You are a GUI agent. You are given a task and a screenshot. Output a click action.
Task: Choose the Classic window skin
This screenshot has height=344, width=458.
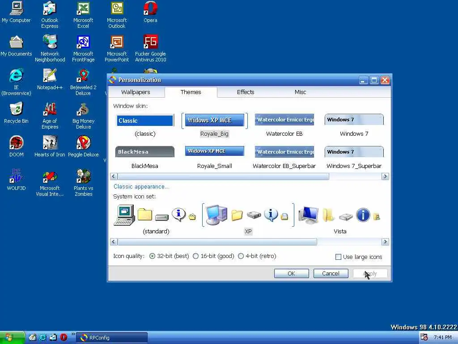click(x=145, y=125)
